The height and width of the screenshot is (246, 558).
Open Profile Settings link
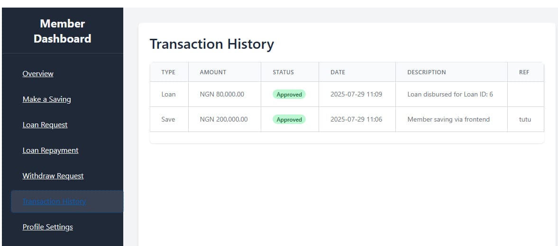coord(47,227)
